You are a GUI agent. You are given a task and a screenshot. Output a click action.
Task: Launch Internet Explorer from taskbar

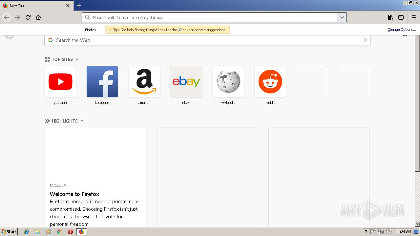click(x=26, y=232)
